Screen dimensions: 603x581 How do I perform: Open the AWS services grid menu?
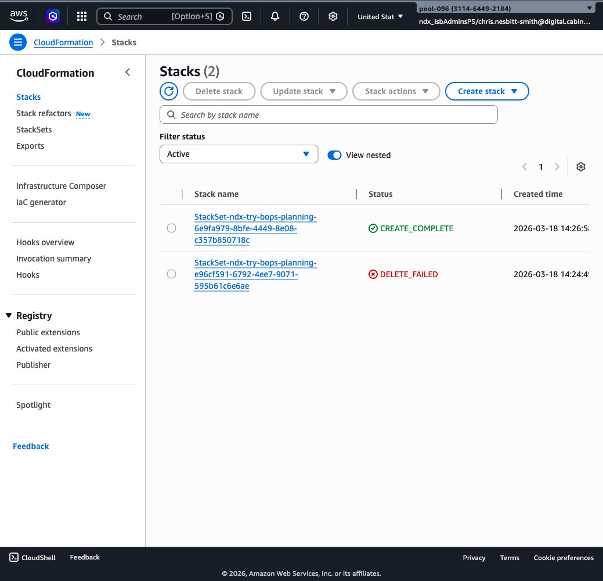(81, 16)
